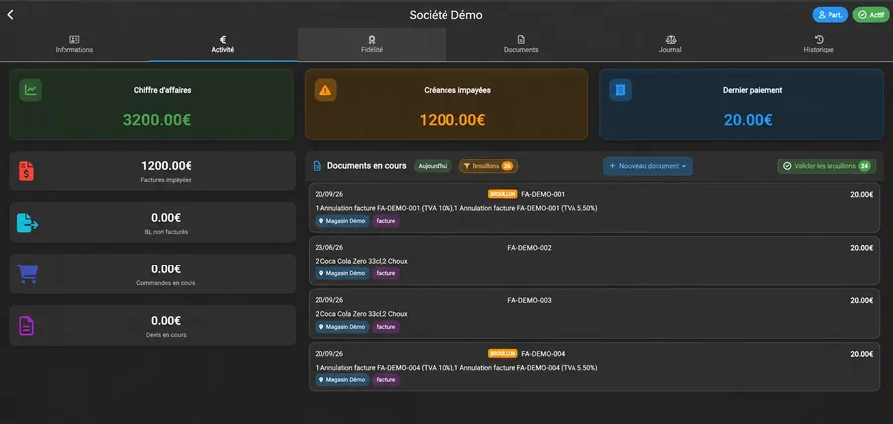
Task: Click the facture tag in FA-DEMO-004 row
Action: point(386,380)
